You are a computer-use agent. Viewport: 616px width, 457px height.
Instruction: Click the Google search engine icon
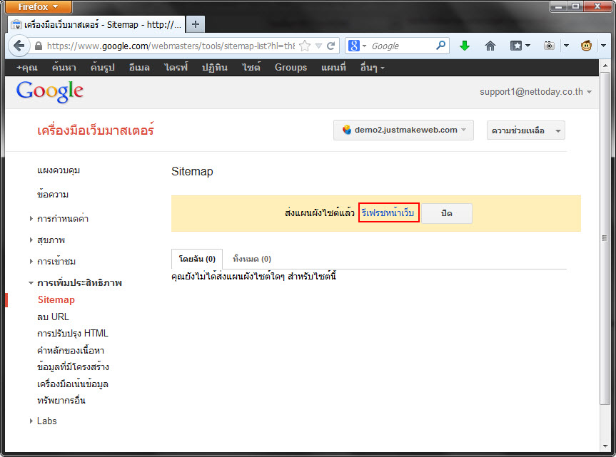(353, 46)
